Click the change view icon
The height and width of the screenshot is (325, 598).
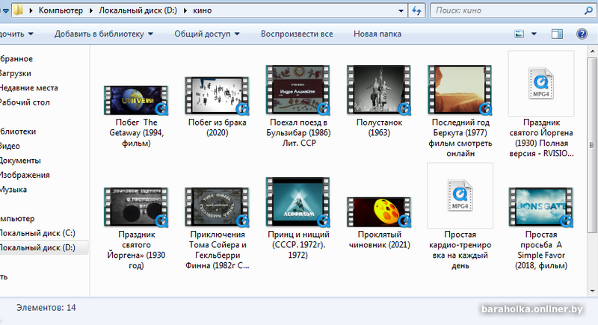(519, 34)
